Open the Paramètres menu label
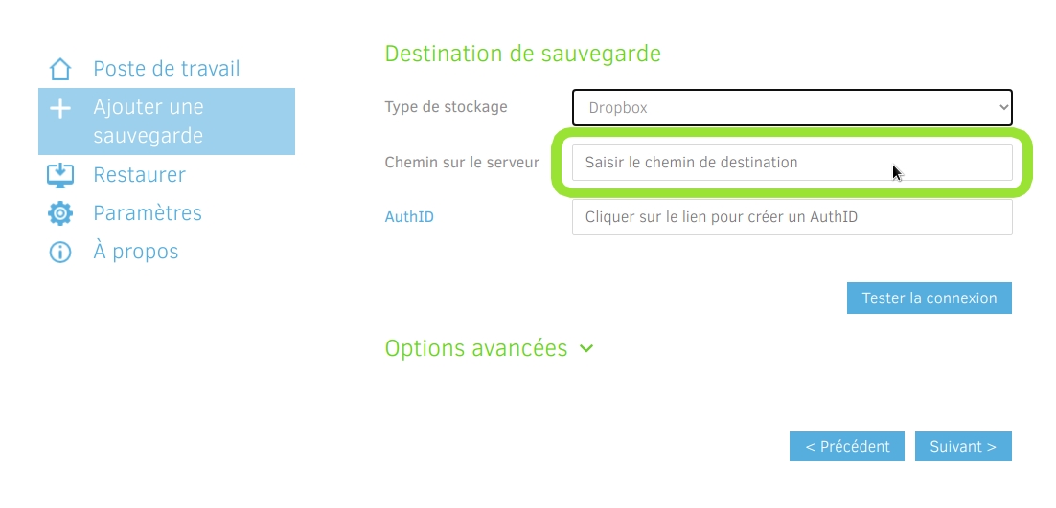 point(148,213)
